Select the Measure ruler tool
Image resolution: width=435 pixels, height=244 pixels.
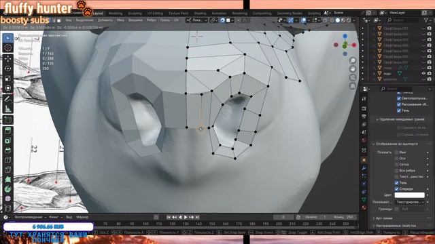7,108
